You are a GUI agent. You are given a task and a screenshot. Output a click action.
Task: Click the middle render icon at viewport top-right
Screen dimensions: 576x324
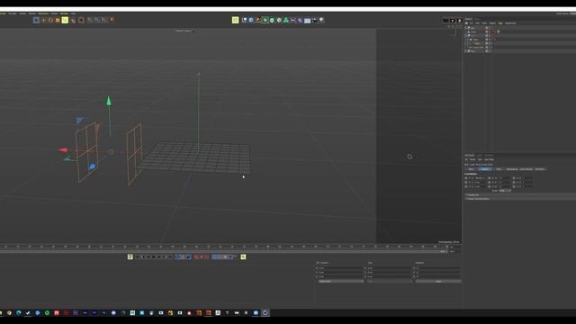pos(453,21)
